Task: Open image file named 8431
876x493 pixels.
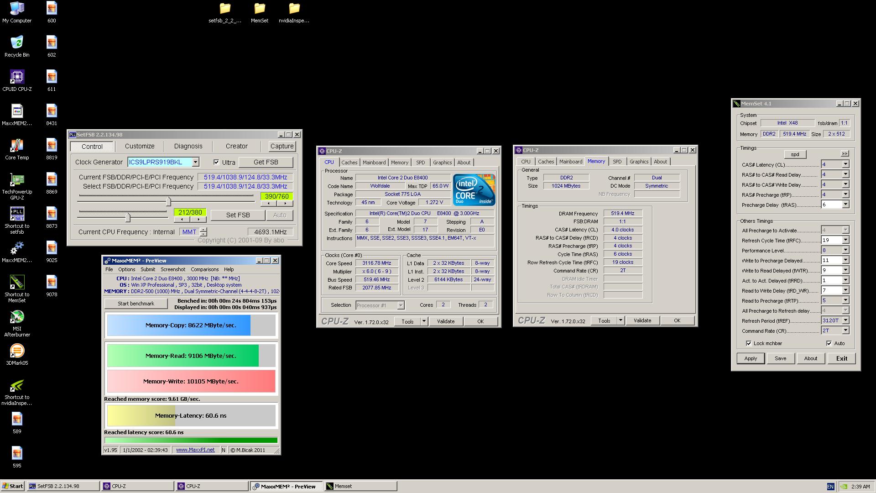Action: [x=52, y=115]
